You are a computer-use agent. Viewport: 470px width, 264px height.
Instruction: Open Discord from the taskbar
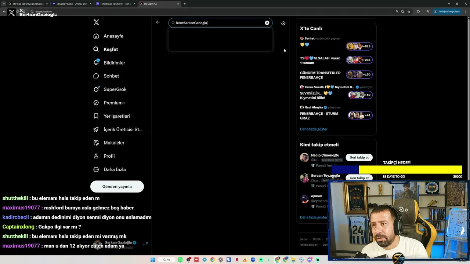(310, 260)
